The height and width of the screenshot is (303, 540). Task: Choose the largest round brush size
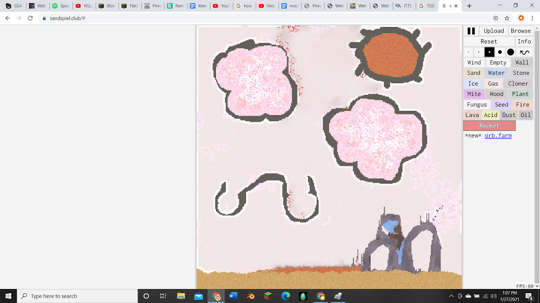tap(511, 52)
